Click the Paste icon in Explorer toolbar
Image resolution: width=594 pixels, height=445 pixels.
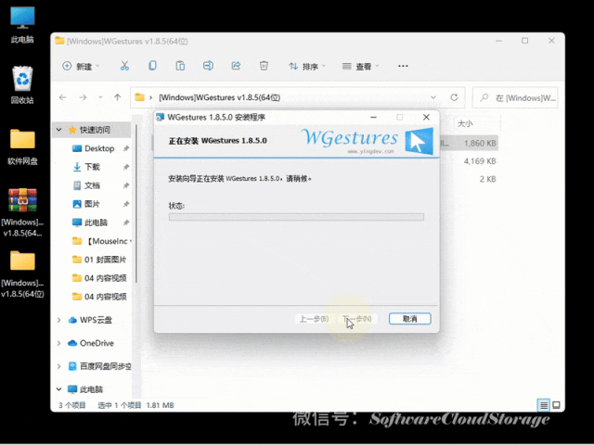point(180,66)
